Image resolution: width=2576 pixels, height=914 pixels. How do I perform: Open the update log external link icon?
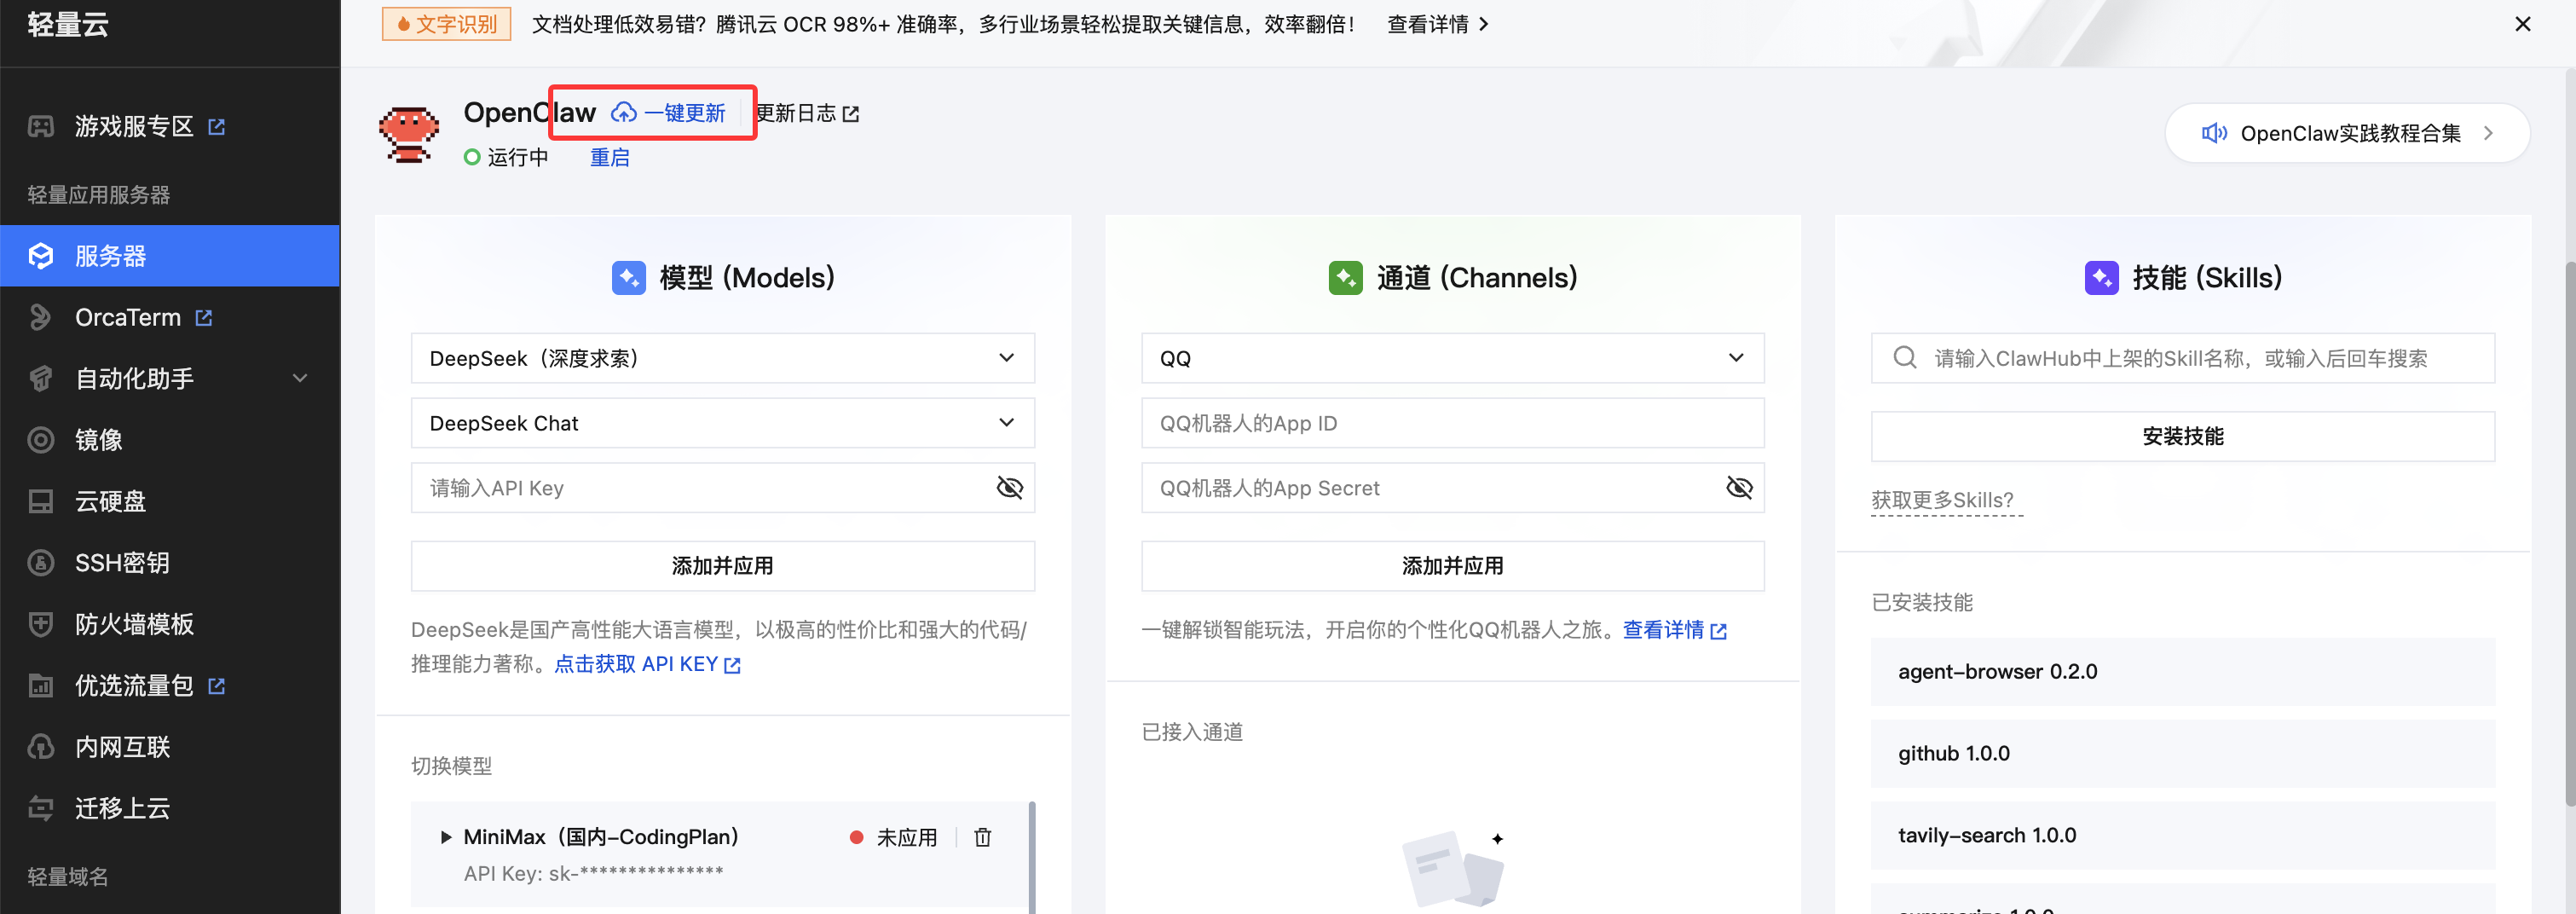point(851,114)
